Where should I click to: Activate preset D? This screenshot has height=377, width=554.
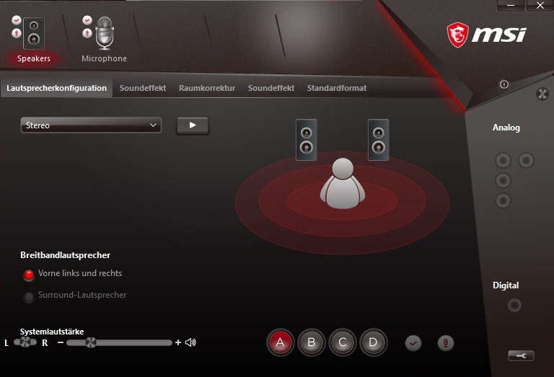374,342
